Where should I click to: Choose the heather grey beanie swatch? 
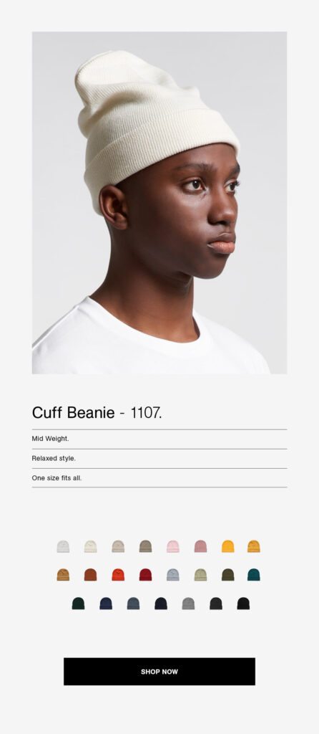(188, 604)
